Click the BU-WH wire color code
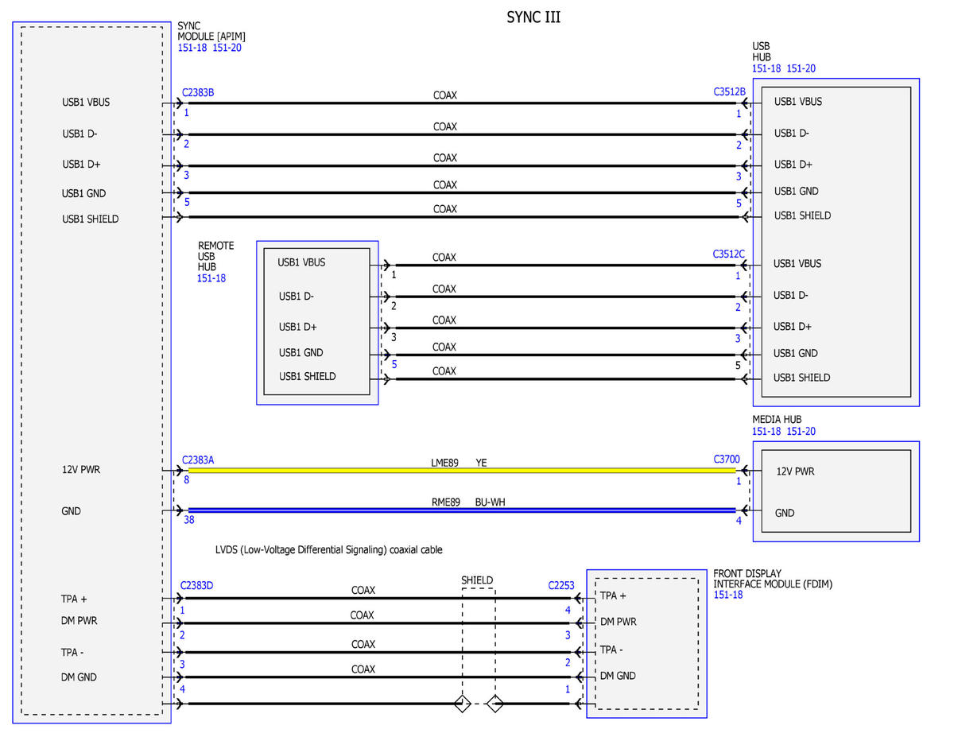 click(492, 502)
